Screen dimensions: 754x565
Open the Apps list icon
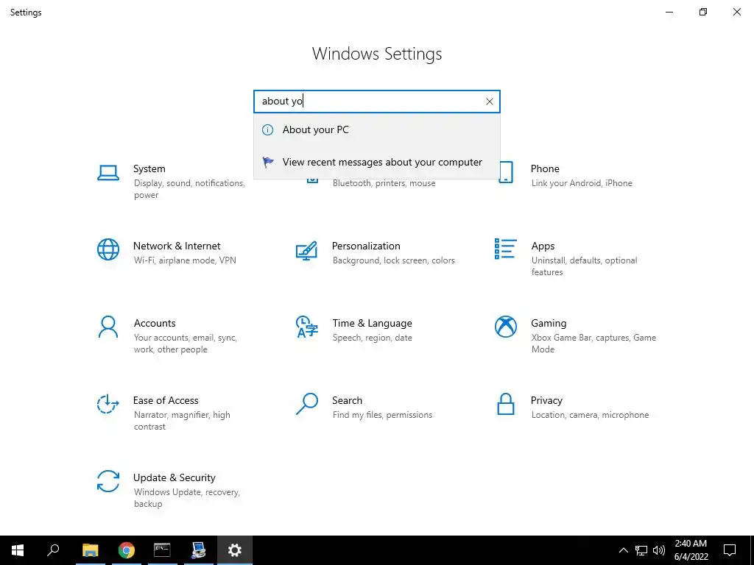505,249
